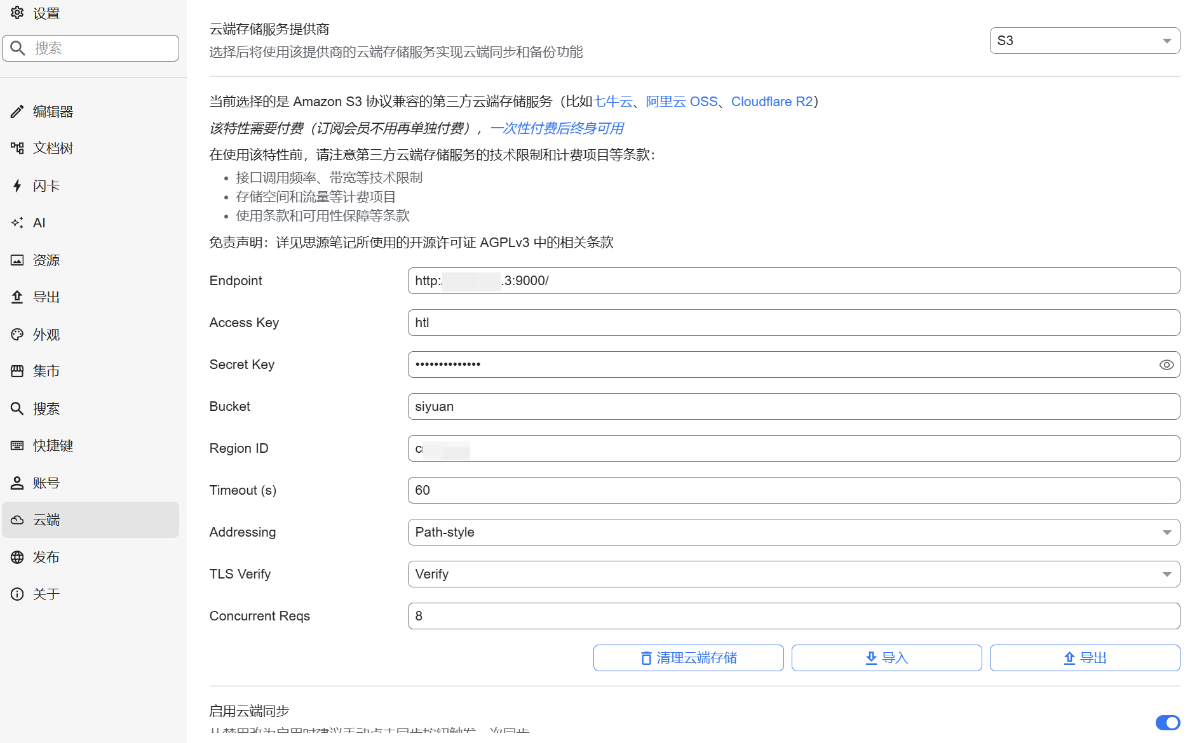
Task: Click the trash icon on 清理云端存储
Action: pos(646,659)
